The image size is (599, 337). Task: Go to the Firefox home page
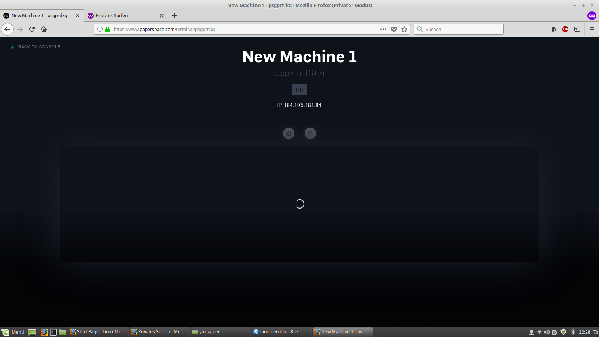pyautogui.click(x=44, y=29)
